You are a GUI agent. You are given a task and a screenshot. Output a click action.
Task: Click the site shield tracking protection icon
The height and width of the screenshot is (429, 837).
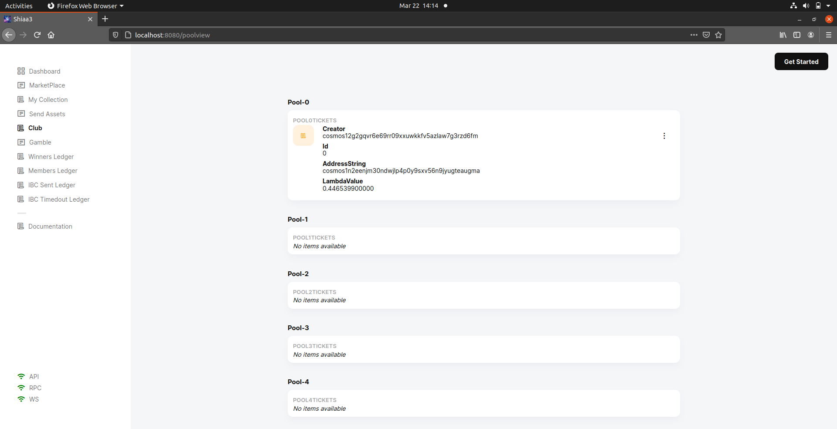[116, 35]
